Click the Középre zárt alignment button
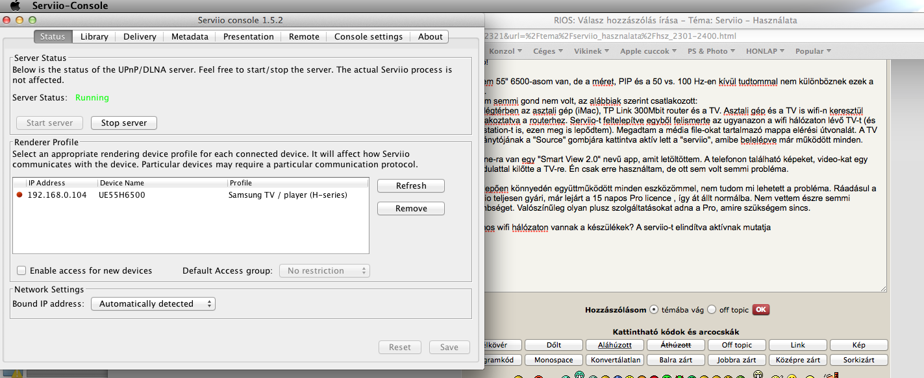The image size is (924, 378). [x=798, y=360]
